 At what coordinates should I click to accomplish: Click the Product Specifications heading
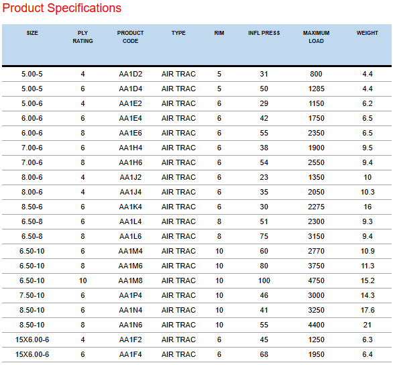(62, 8)
